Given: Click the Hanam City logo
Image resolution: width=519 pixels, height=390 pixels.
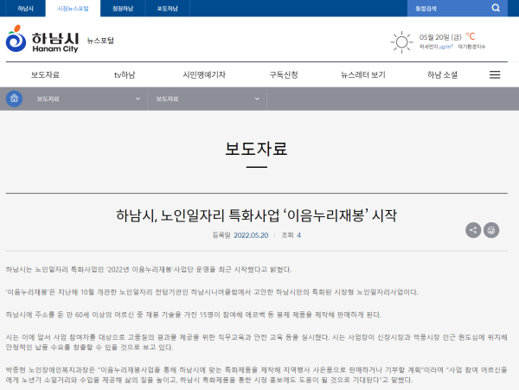Looking at the screenshot, I should 42,39.
